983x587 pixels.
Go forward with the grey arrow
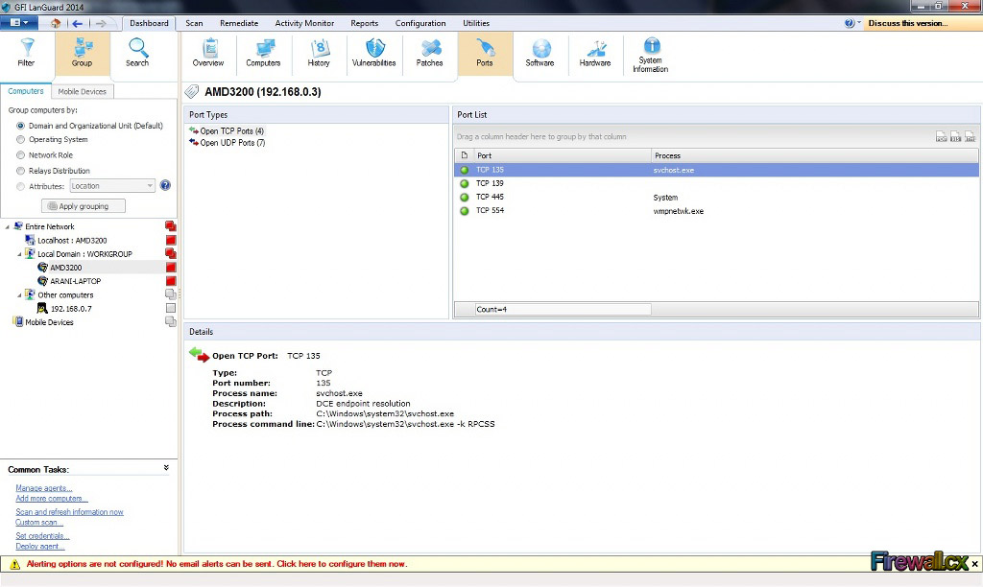(100, 23)
